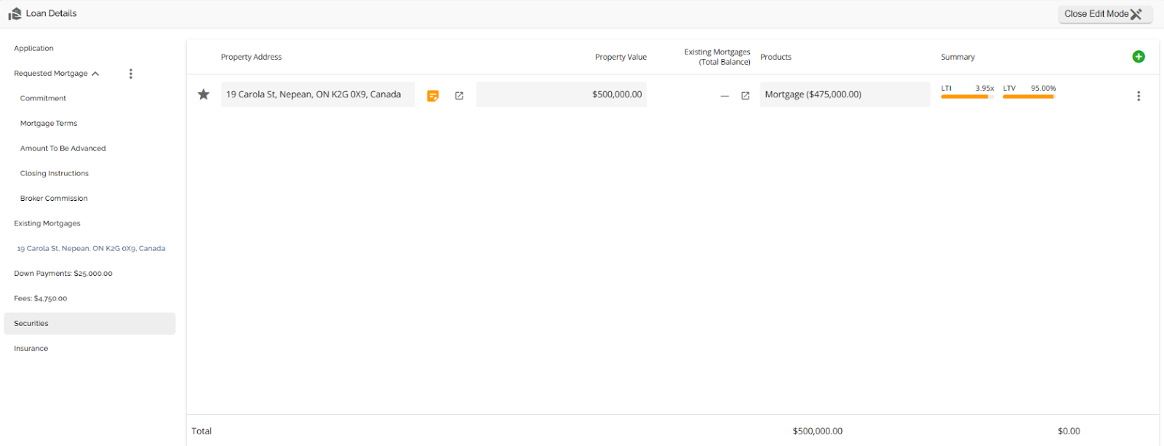Open the security row three-dot menu
The width and height of the screenshot is (1164, 446).
click(x=1139, y=96)
